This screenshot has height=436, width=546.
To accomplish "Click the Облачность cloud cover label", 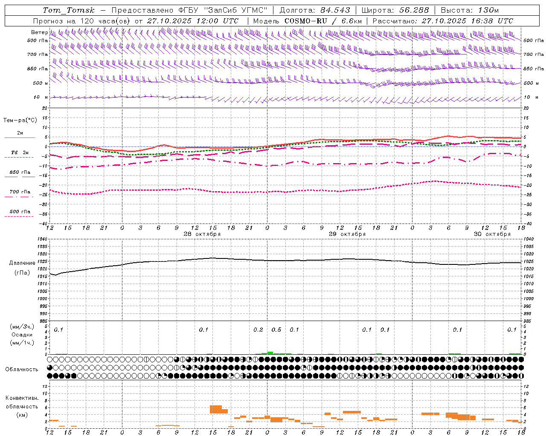I will click(x=21, y=369).
